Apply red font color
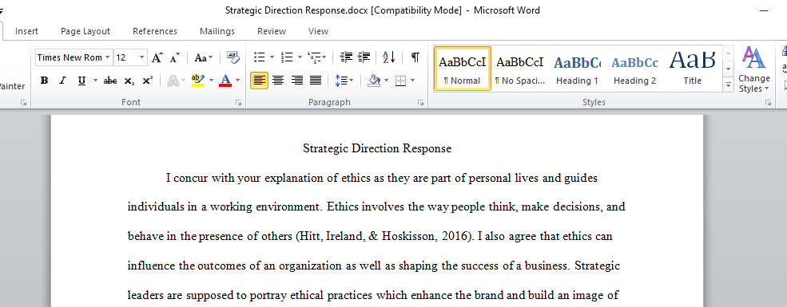This screenshot has height=307, width=787. click(225, 81)
